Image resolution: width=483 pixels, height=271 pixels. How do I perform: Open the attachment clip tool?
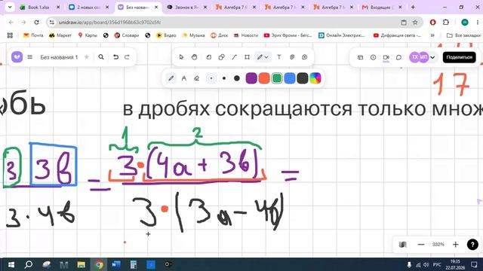pos(292,57)
